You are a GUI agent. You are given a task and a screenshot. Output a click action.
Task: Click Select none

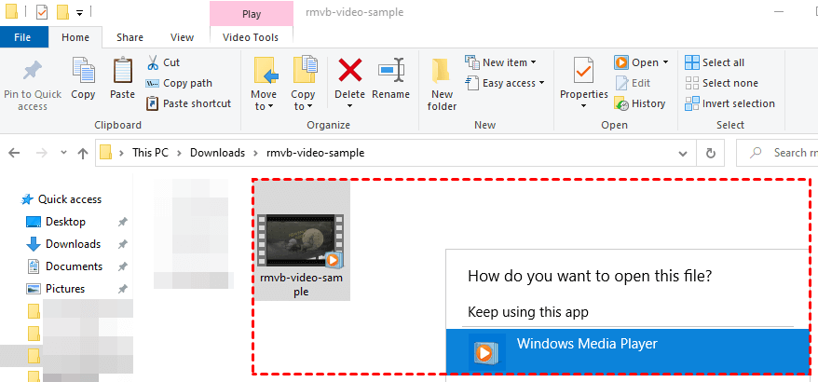click(721, 83)
